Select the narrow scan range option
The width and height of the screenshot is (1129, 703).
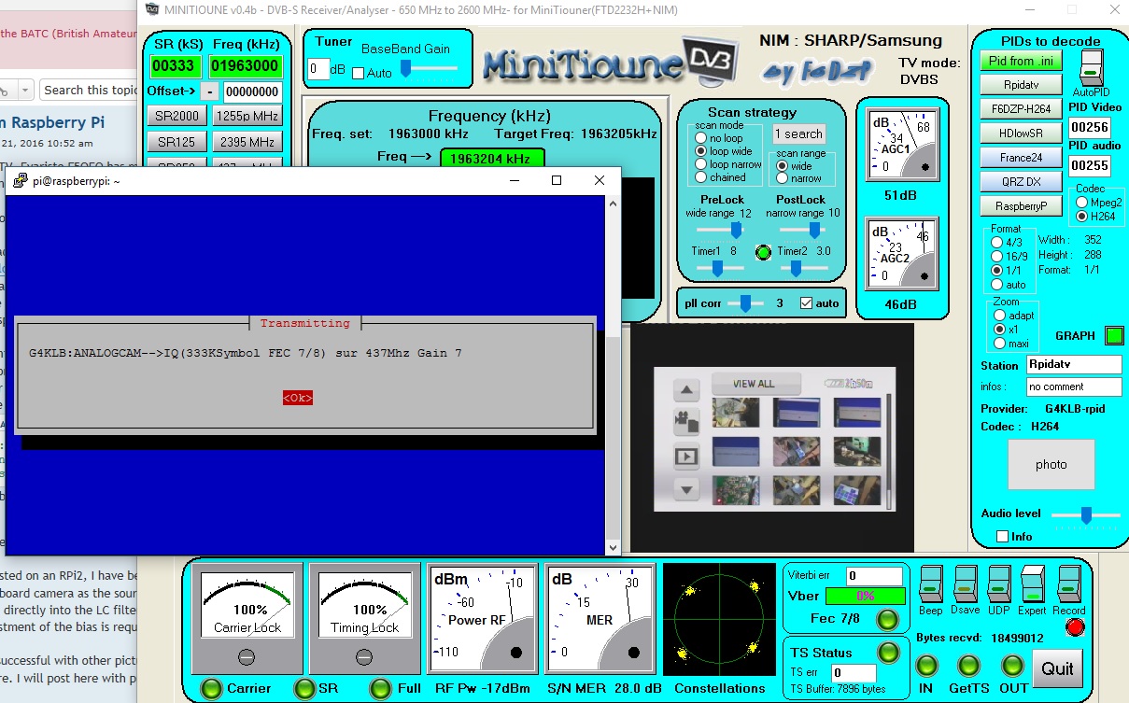tap(782, 178)
